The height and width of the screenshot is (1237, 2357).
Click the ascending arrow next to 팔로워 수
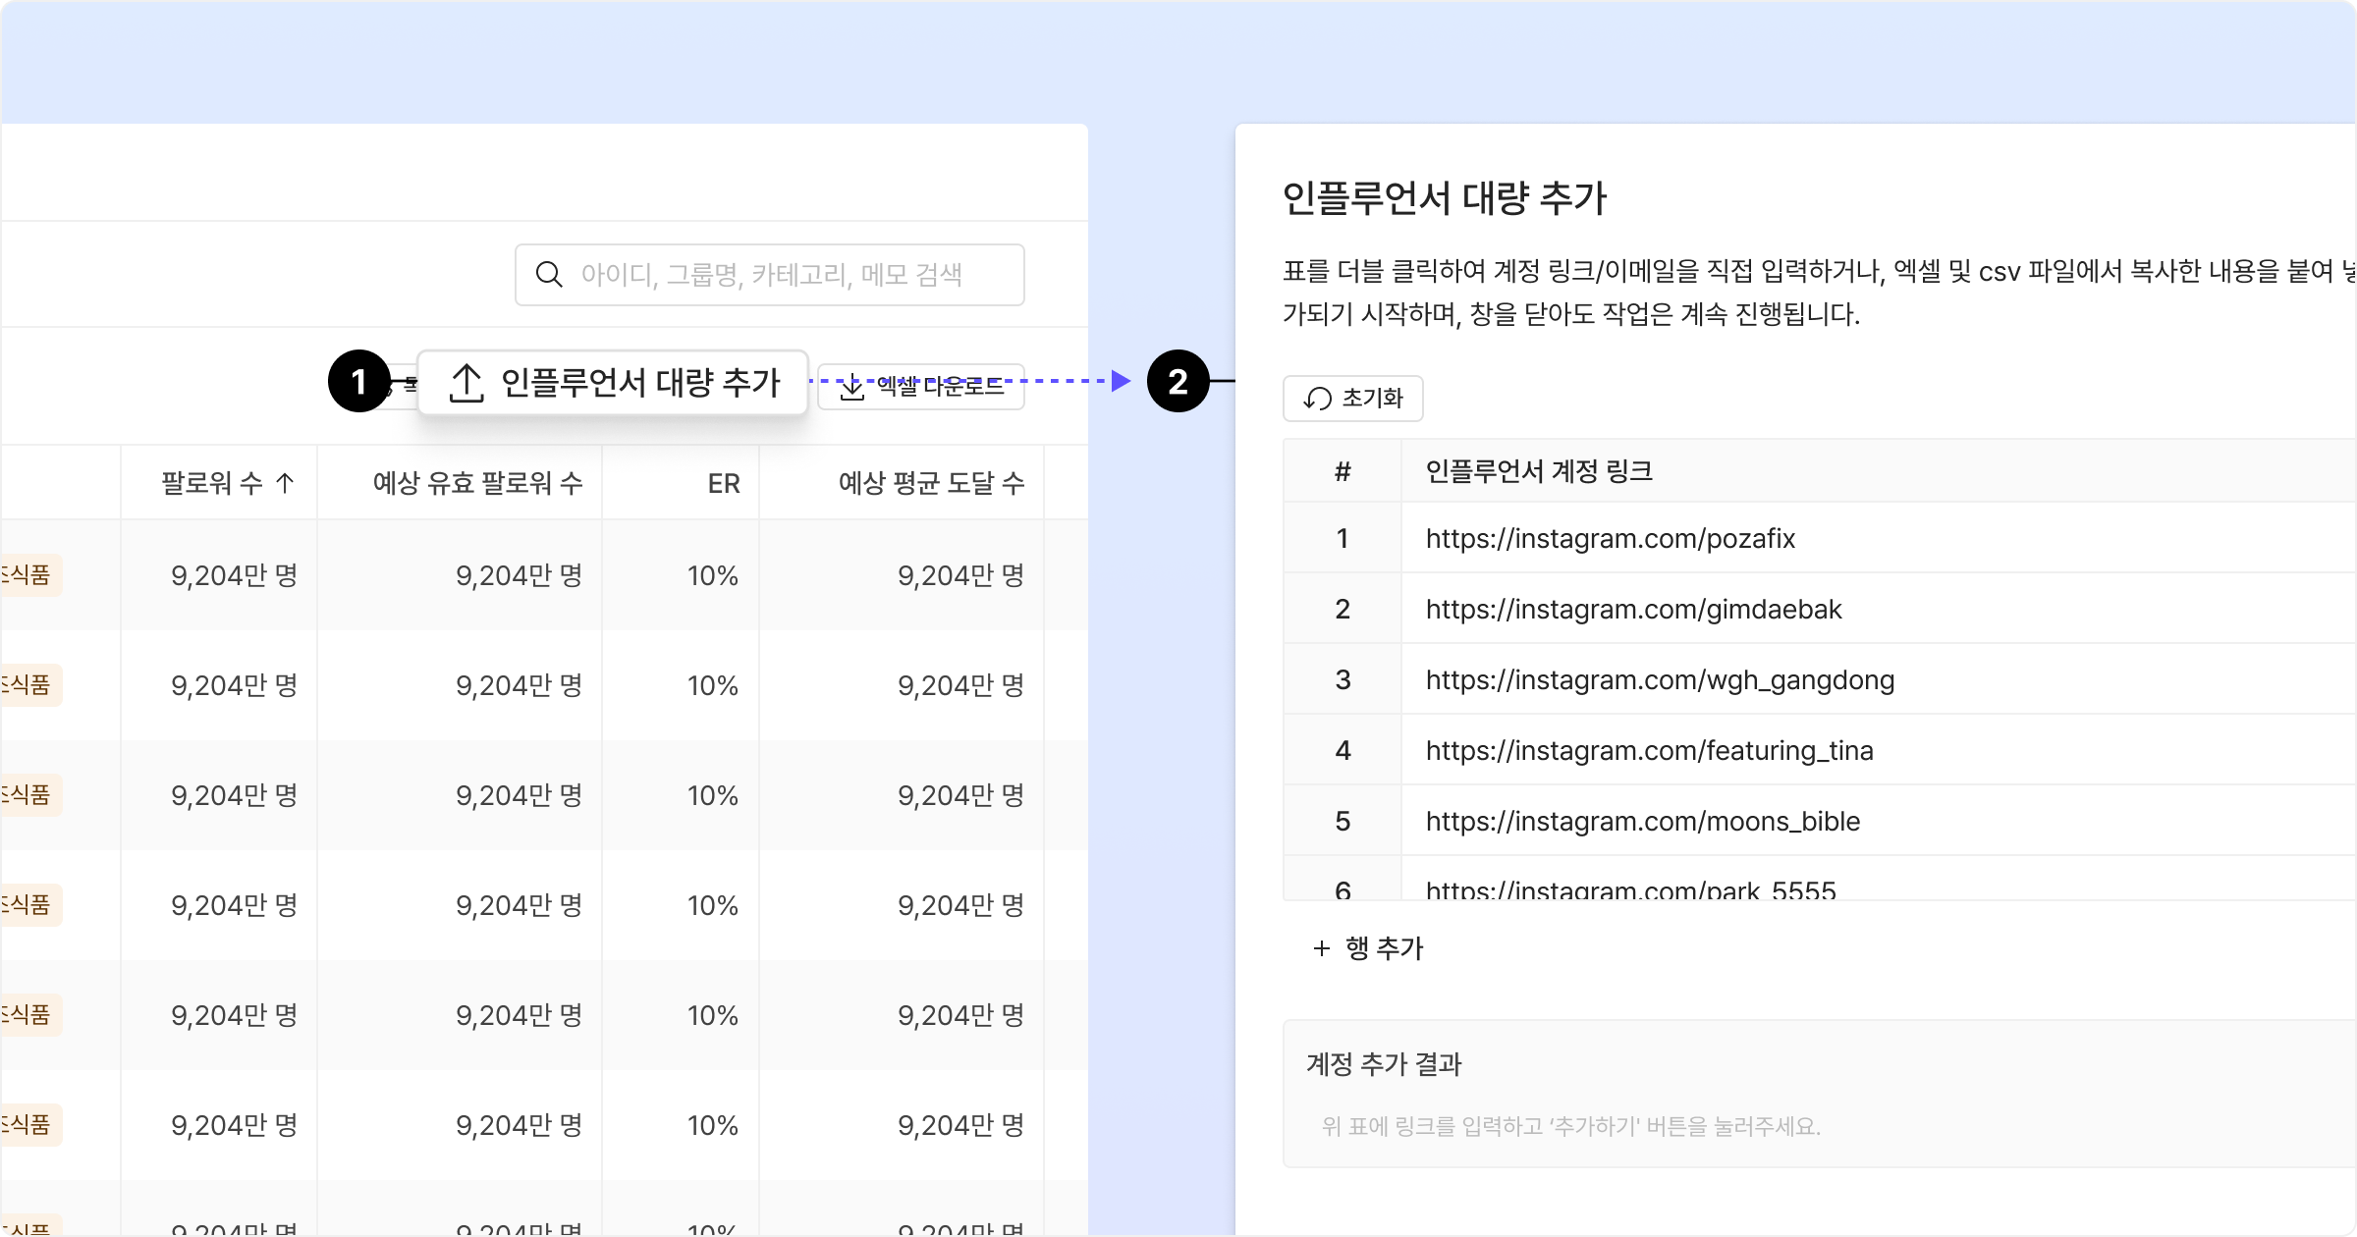[285, 483]
